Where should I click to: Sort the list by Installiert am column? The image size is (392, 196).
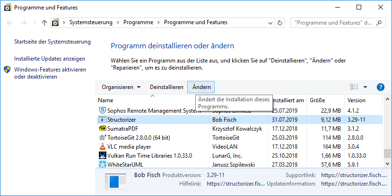tap(288, 100)
